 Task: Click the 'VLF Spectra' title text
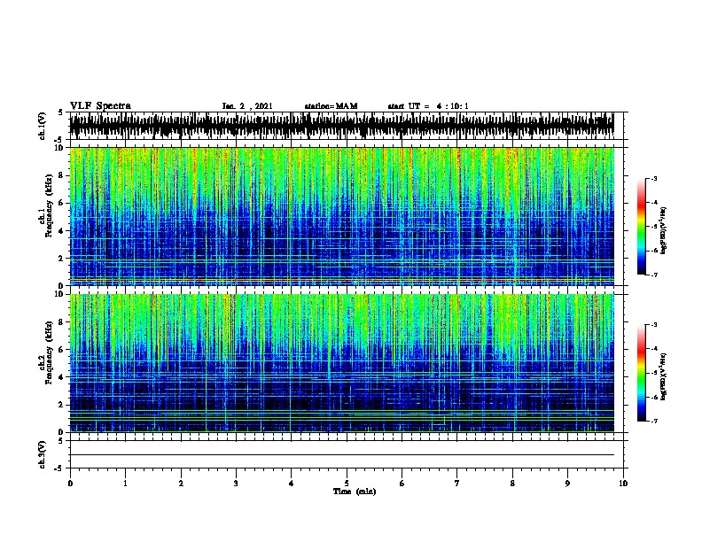click(100, 106)
